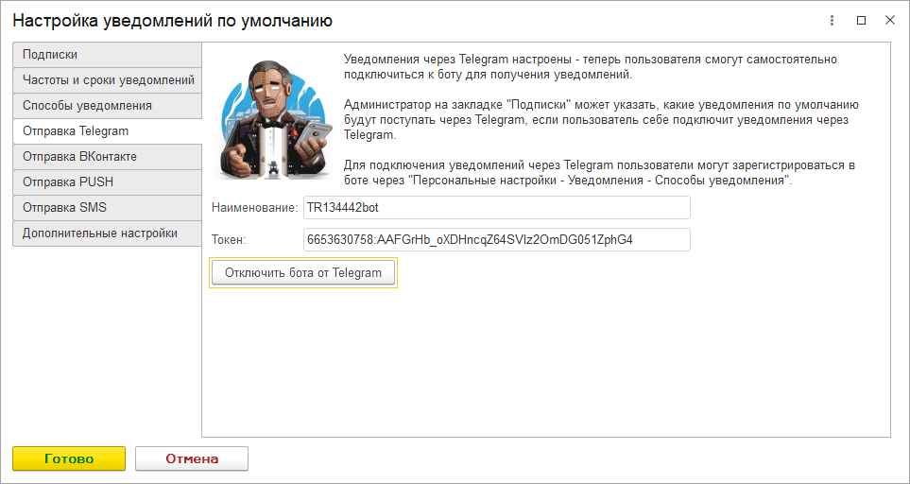Open the three-dot window menu icon

tap(833, 21)
